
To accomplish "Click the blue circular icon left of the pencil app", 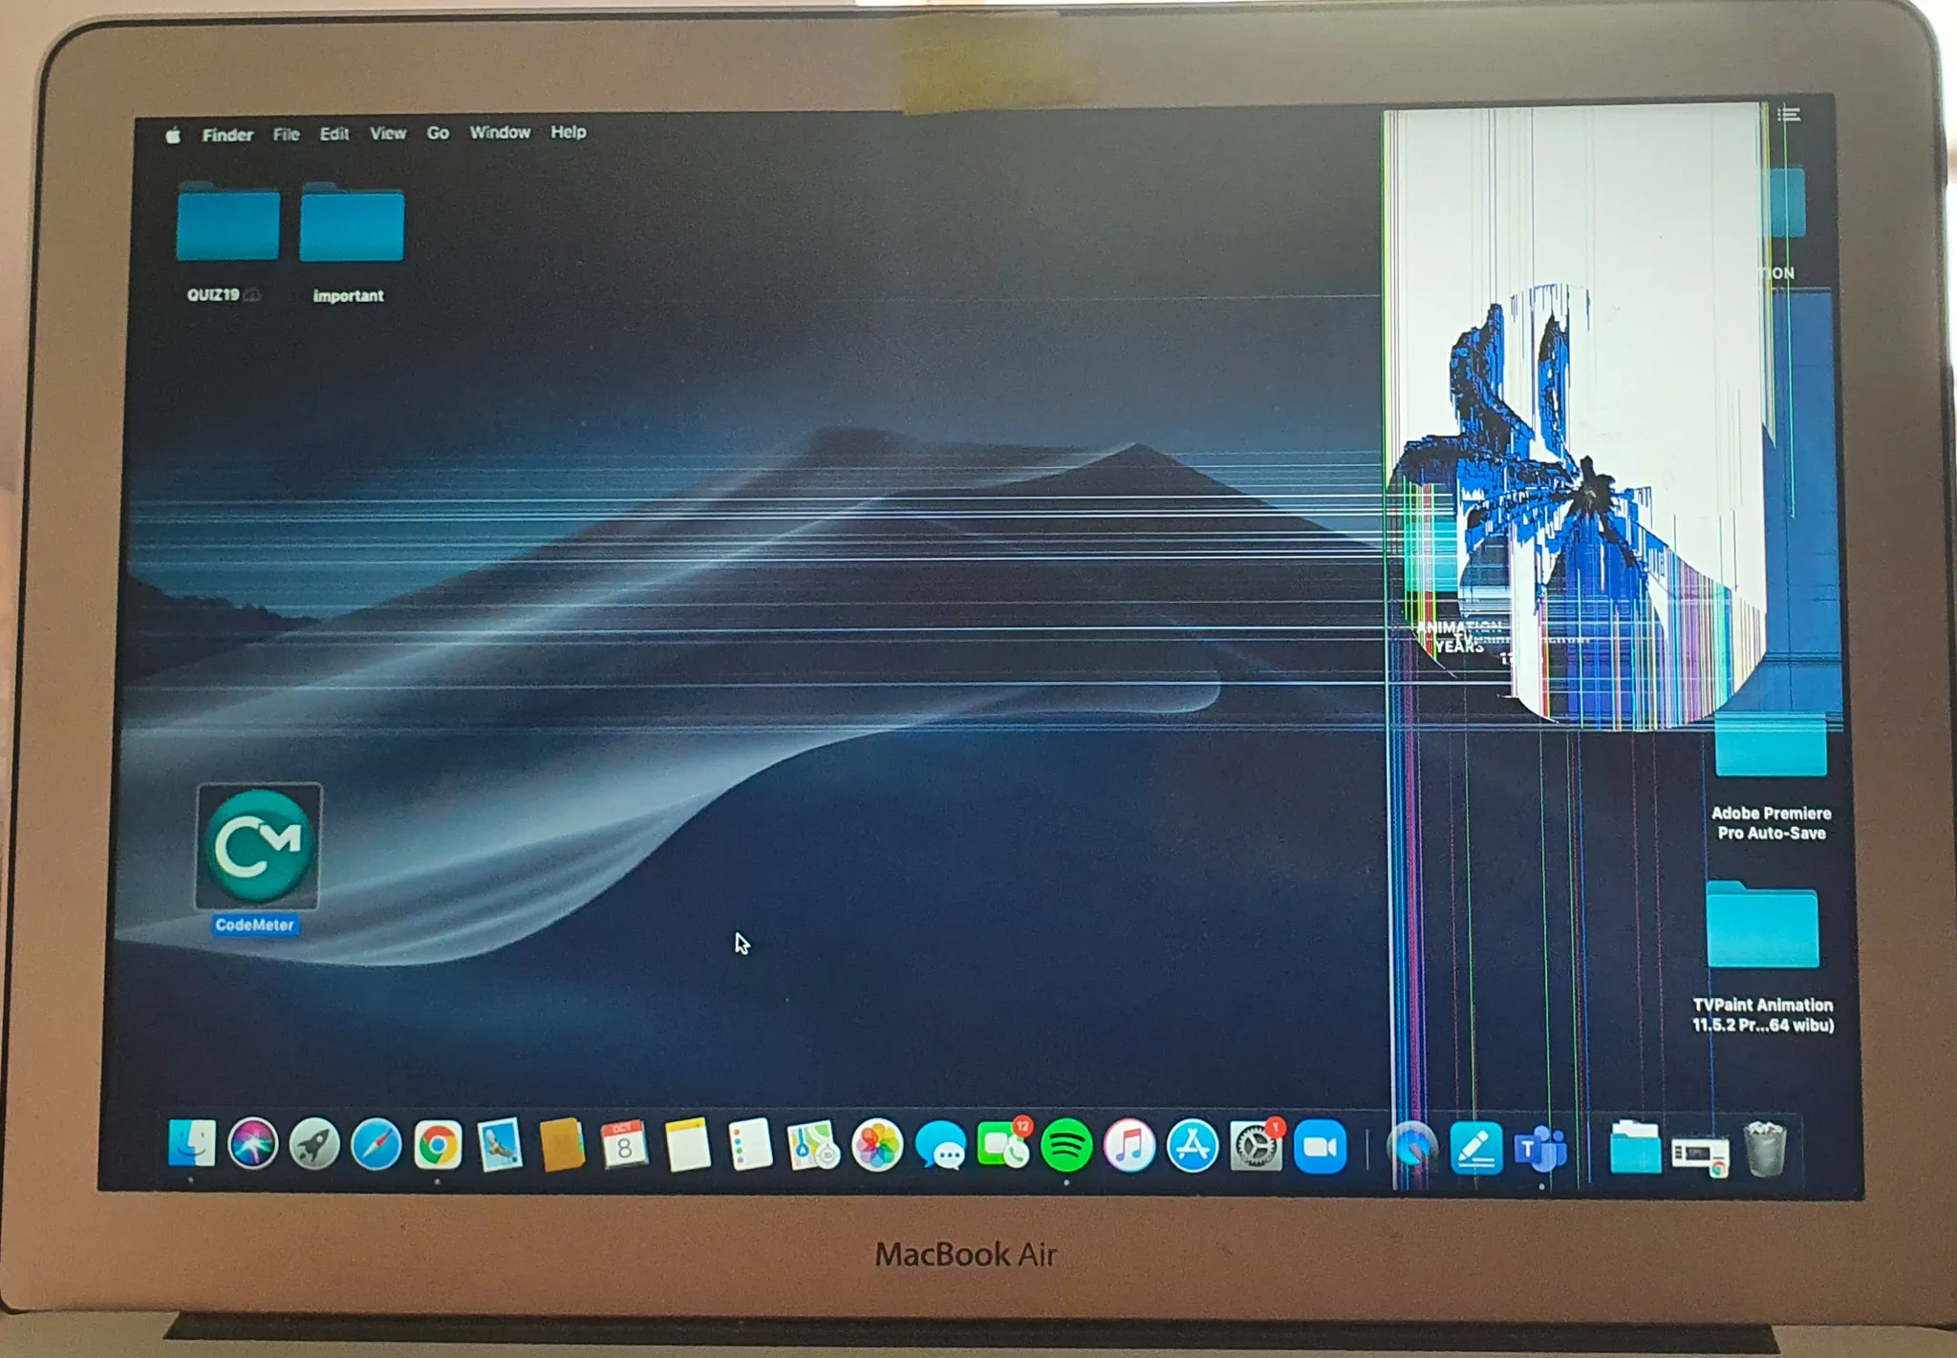I will pyautogui.click(x=1412, y=1148).
